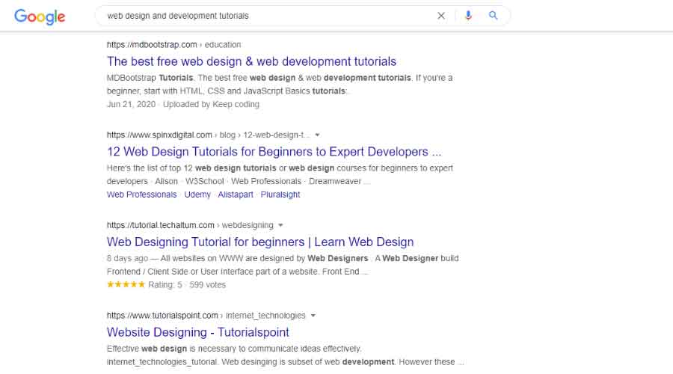Follow the 'Web Professionals' sitelink

[x=141, y=194]
